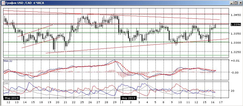This screenshot has width=243, height=106.
Task: Select the Апр 2019 month marker
Action: (x=128, y=98)
